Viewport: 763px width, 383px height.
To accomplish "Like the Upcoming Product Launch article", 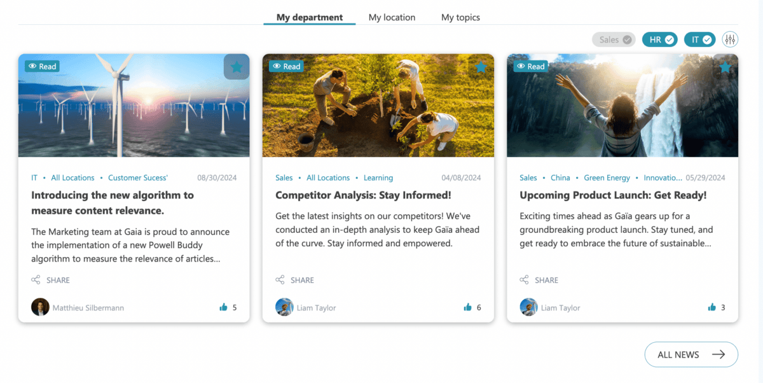I will [x=713, y=307].
